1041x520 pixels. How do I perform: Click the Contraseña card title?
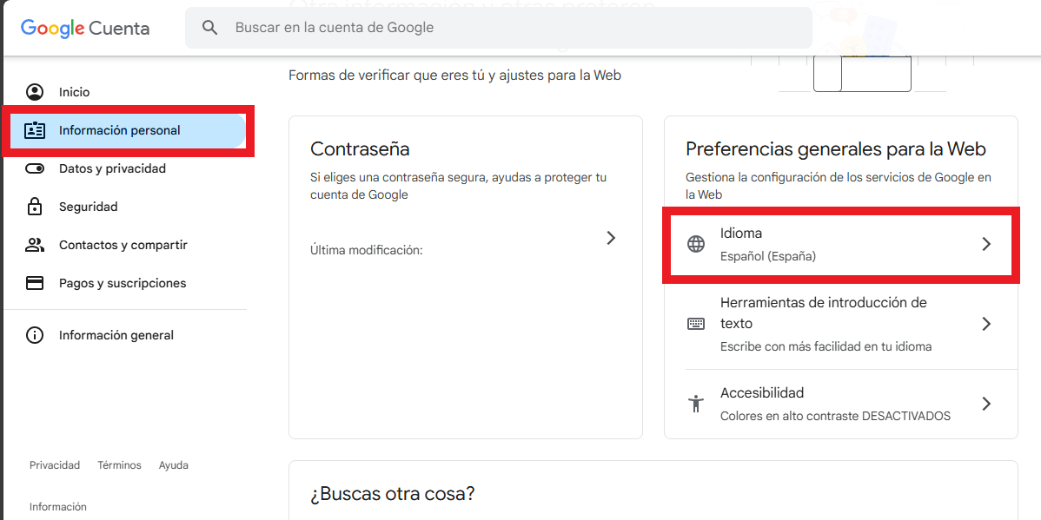[360, 148]
